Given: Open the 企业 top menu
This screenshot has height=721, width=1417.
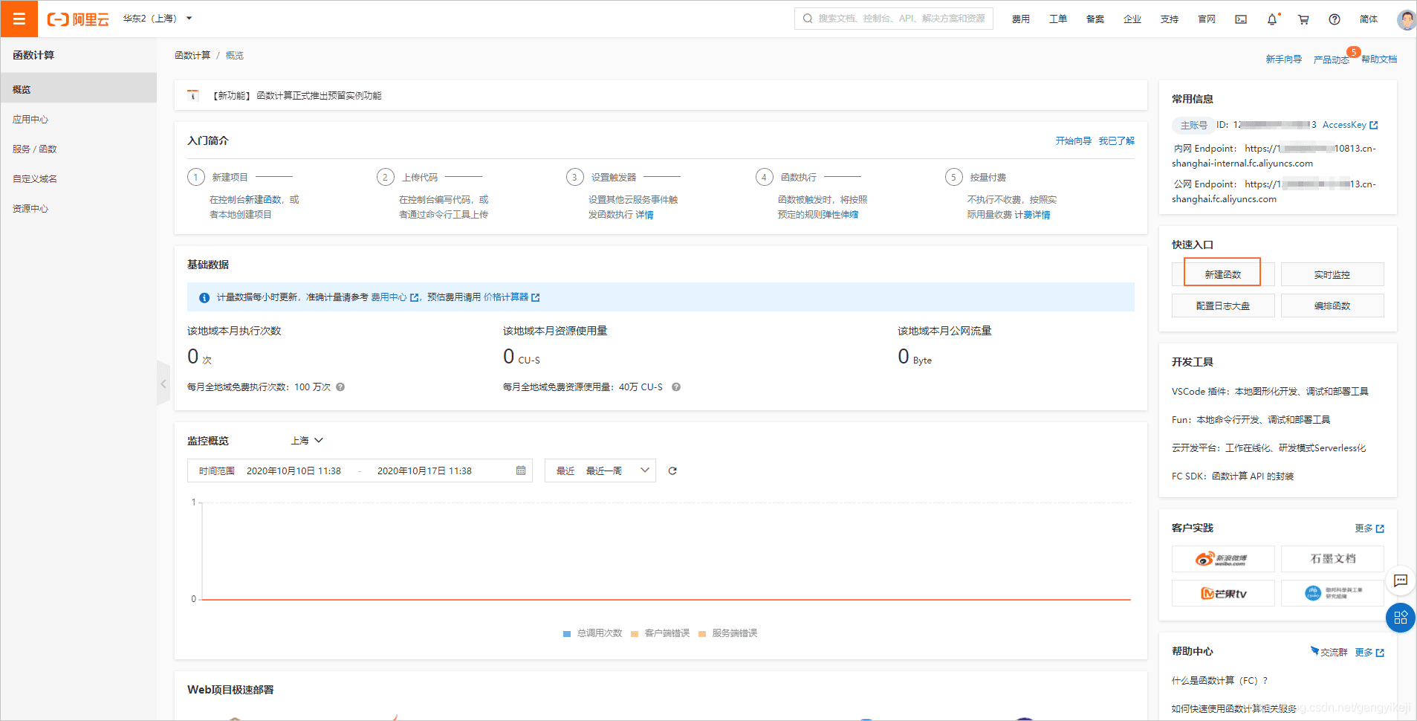Looking at the screenshot, I should (x=1132, y=19).
